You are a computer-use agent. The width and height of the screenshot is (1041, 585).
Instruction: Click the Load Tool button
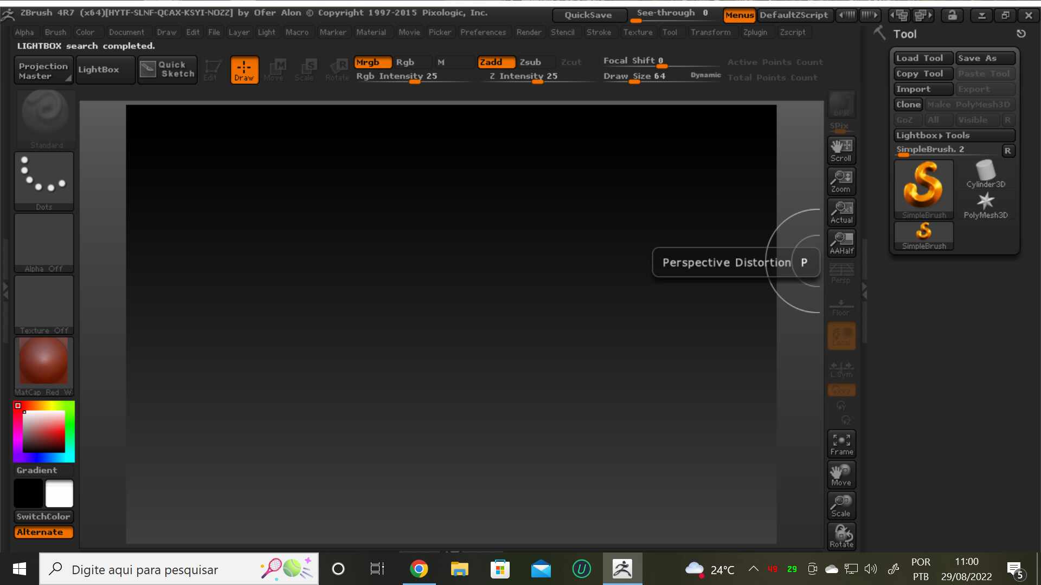click(923, 58)
